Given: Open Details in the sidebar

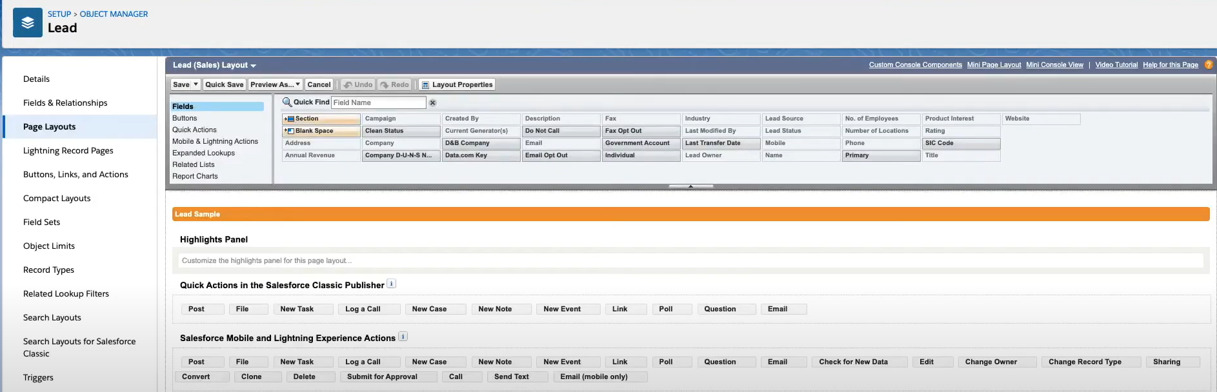Looking at the screenshot, I should (x=36, y=79).
